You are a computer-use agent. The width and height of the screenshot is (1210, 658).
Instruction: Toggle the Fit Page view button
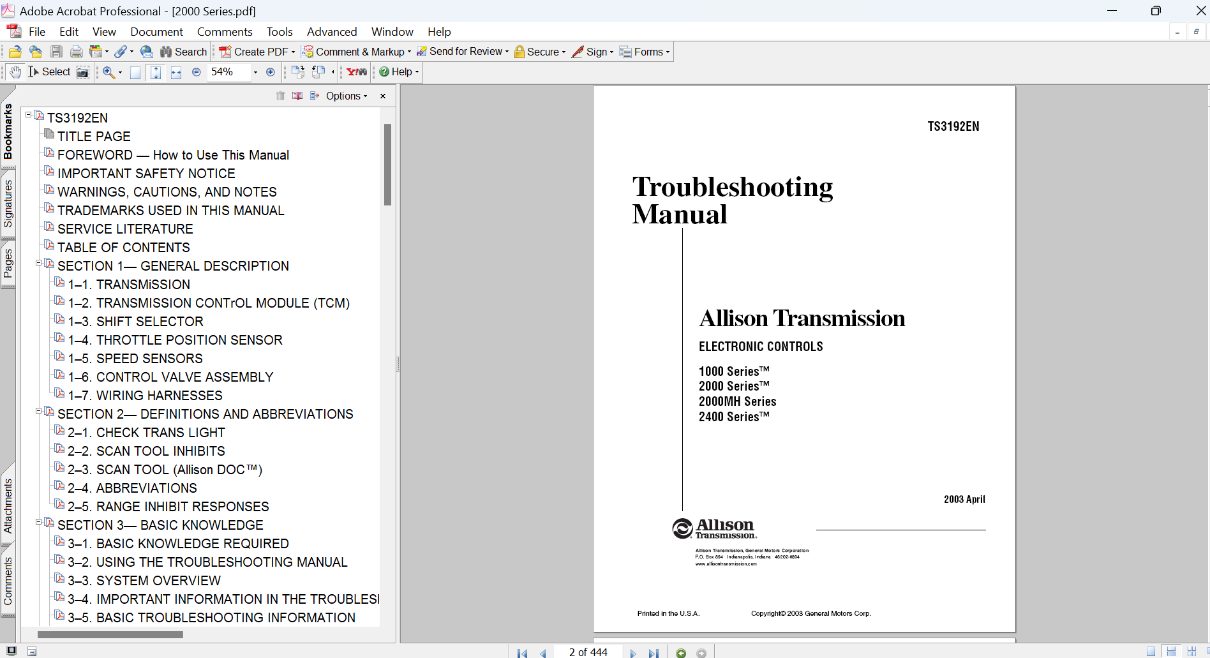tap(156, 72)
